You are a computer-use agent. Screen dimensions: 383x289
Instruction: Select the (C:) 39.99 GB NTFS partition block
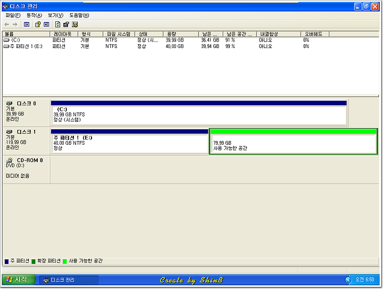[199, 113]
